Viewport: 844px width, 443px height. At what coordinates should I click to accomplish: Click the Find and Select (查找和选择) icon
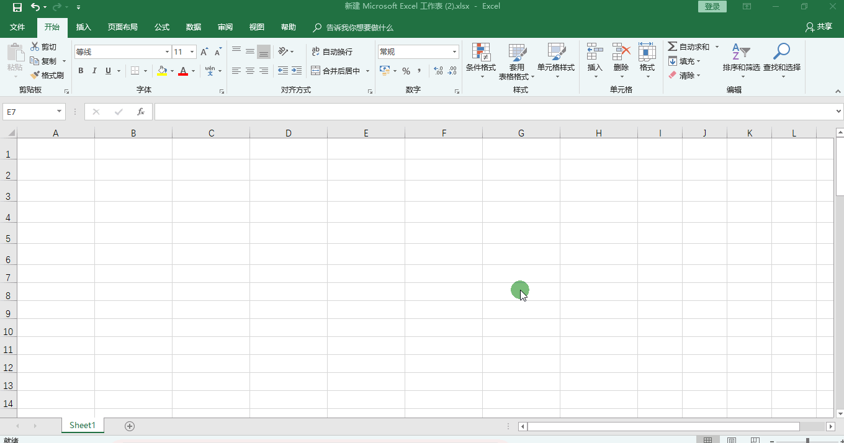(x=781, y=53)
